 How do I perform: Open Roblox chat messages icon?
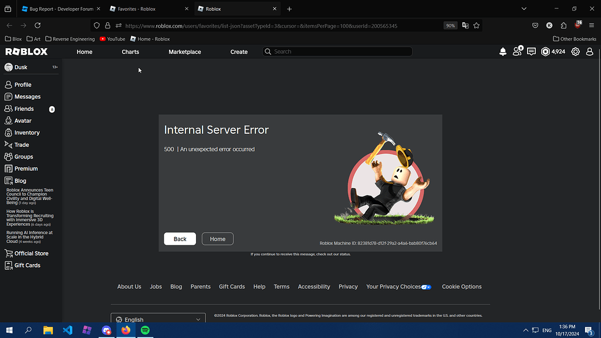(x=531, y=52)
